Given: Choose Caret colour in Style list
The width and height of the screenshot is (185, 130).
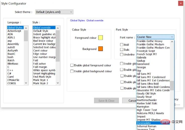Looking at the screenshot, I should tap(40, 50).
